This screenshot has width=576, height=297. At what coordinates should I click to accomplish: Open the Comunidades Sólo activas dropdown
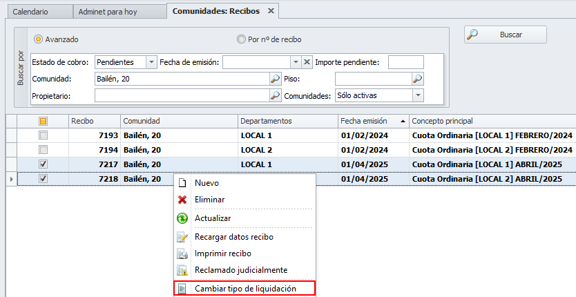(x=418, y=95)
